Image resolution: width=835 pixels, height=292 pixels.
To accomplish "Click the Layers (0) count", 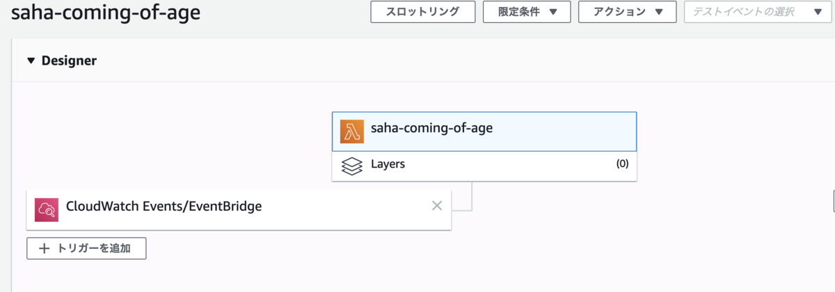I will click(x=622, y=165).
